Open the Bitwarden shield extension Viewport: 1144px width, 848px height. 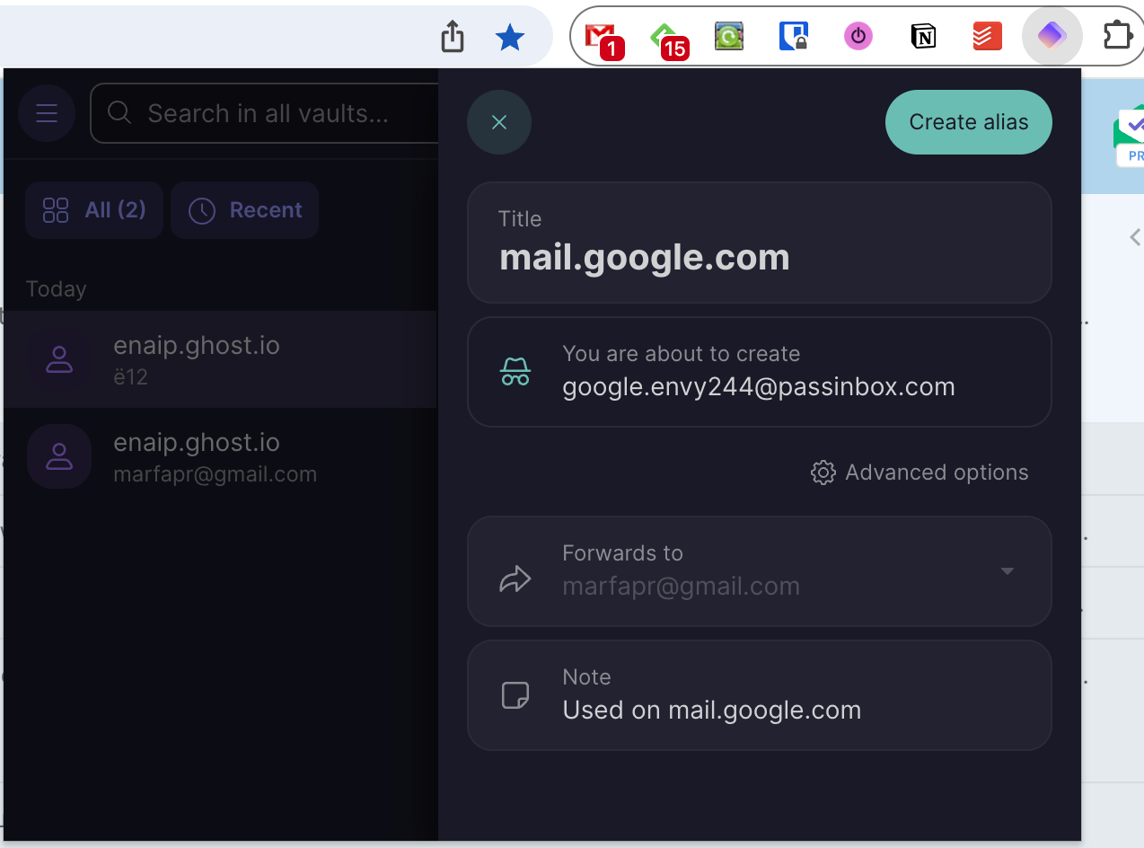click(x=794, y=36)
